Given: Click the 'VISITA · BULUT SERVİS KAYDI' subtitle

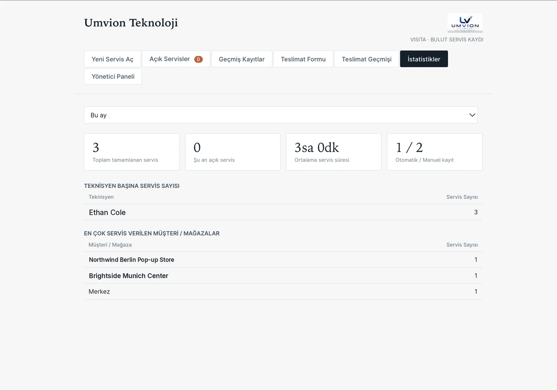Looking at the screenshot, I should 447,40.
